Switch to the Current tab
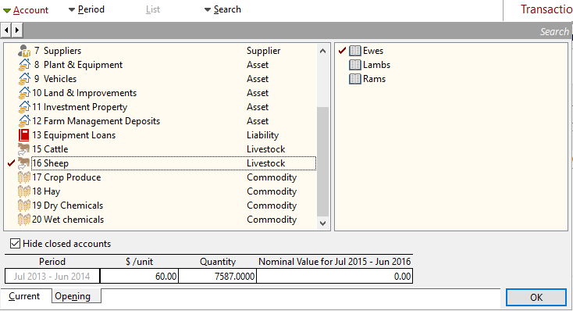 24,296
